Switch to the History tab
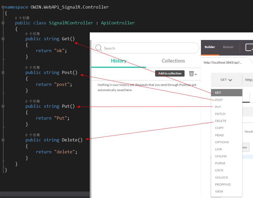The width and height of the screenshot is (253, 198). pyautogui.click(x=119, y=61)
